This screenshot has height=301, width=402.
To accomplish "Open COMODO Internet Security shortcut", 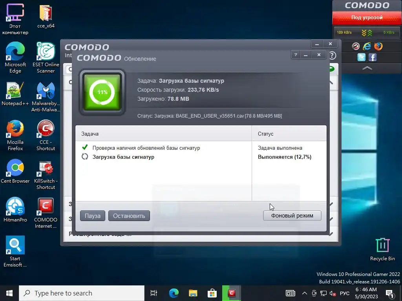I will [x=46, y=213].
